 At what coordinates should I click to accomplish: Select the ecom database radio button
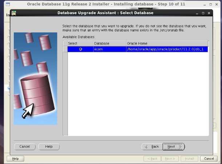coord(81,49)
